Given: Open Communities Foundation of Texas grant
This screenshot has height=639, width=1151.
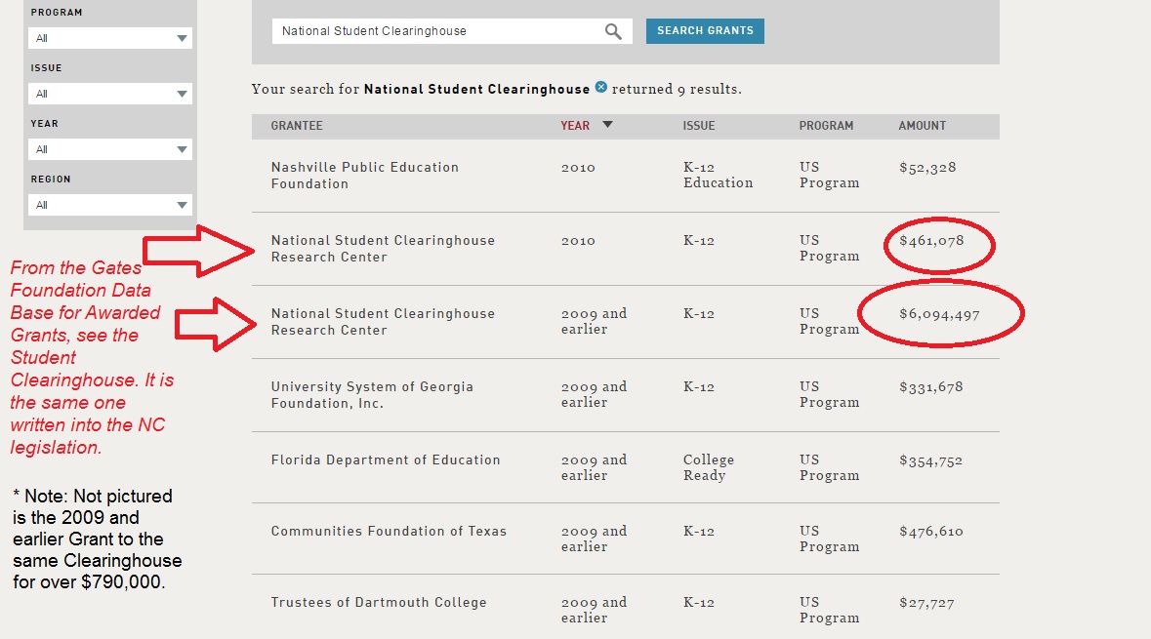Looking at the screenshot, I should pos(389,531).
